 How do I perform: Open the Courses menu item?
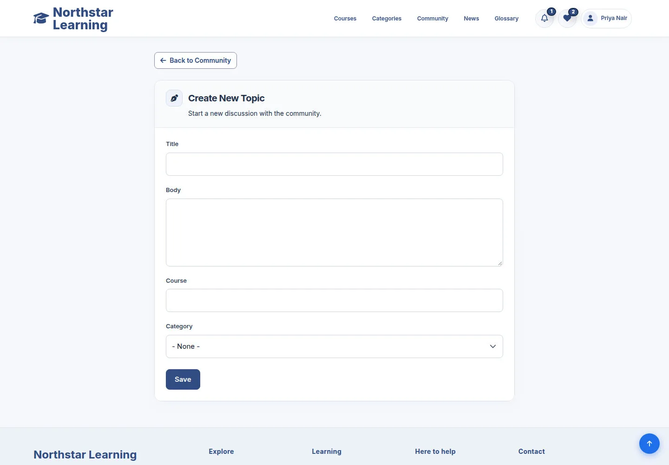pos(345,19)
